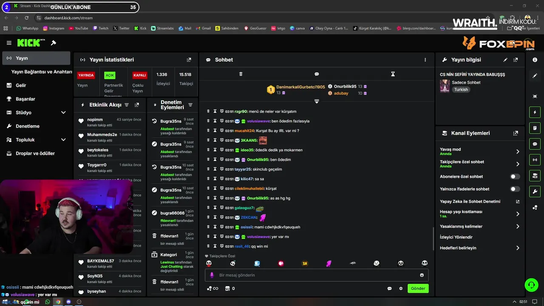Click username DanimarkaliGurbetci1905 in the leaderboard
The height and width of the screenshot is (306, 544).
click(300, 87)
